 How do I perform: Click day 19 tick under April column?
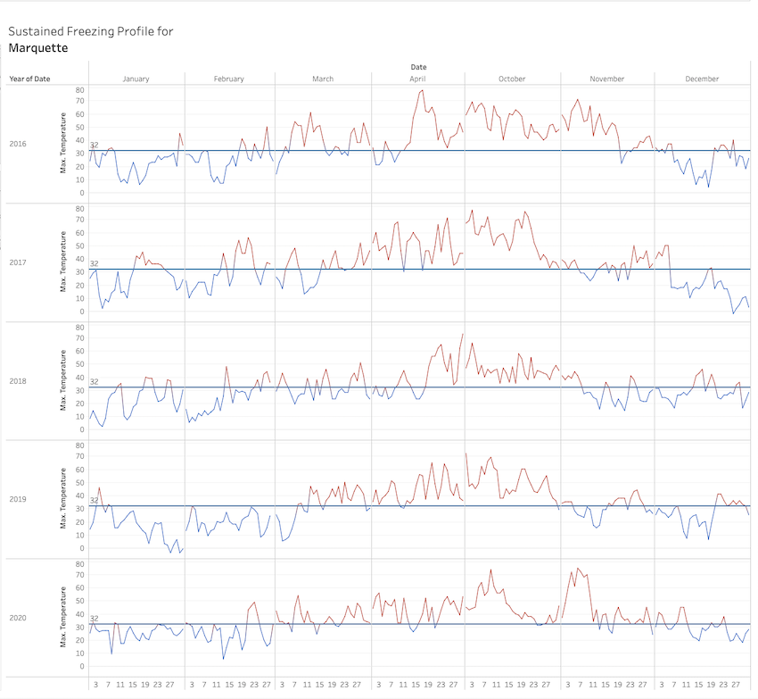428,685
